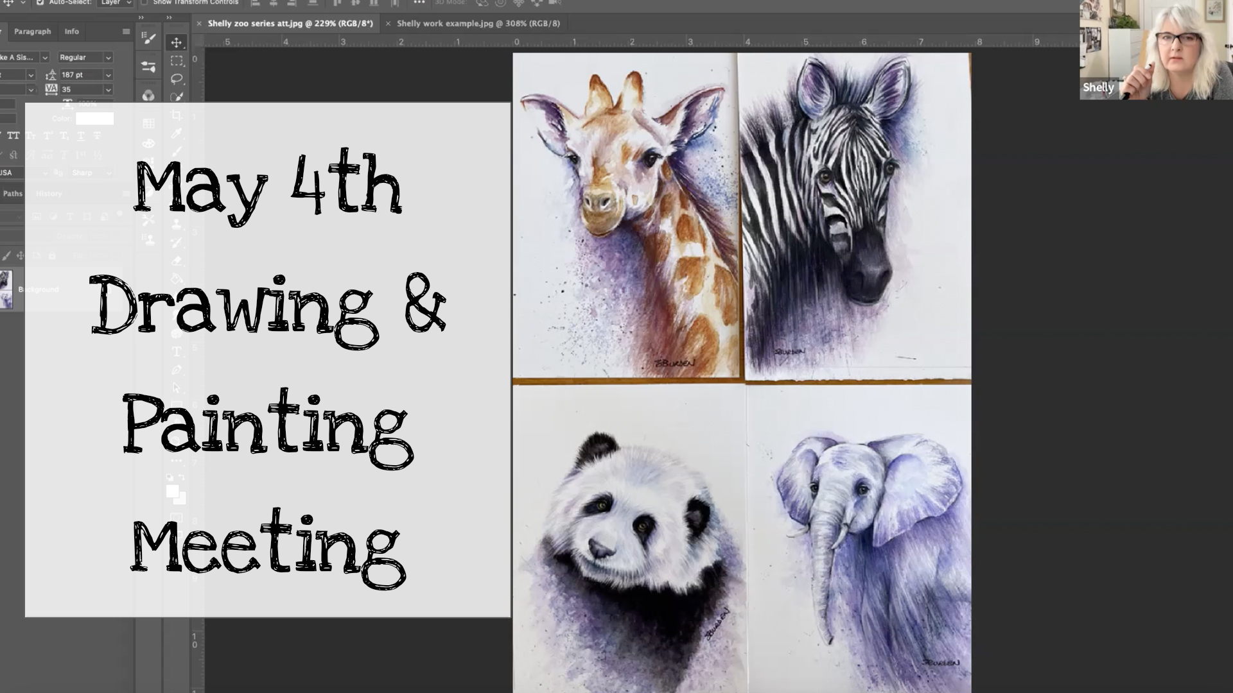The image size is (1233, 693).
Task: Open the Brushes panel icon
Action: [x=149, y=39]
